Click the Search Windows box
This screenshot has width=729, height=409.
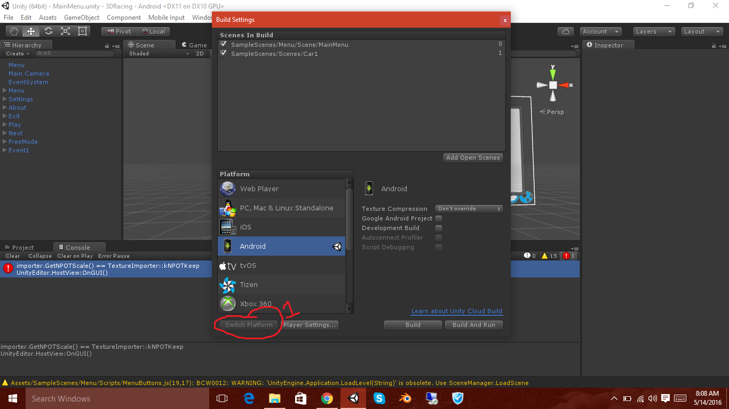pyautogui.click(x=117, y=398)
